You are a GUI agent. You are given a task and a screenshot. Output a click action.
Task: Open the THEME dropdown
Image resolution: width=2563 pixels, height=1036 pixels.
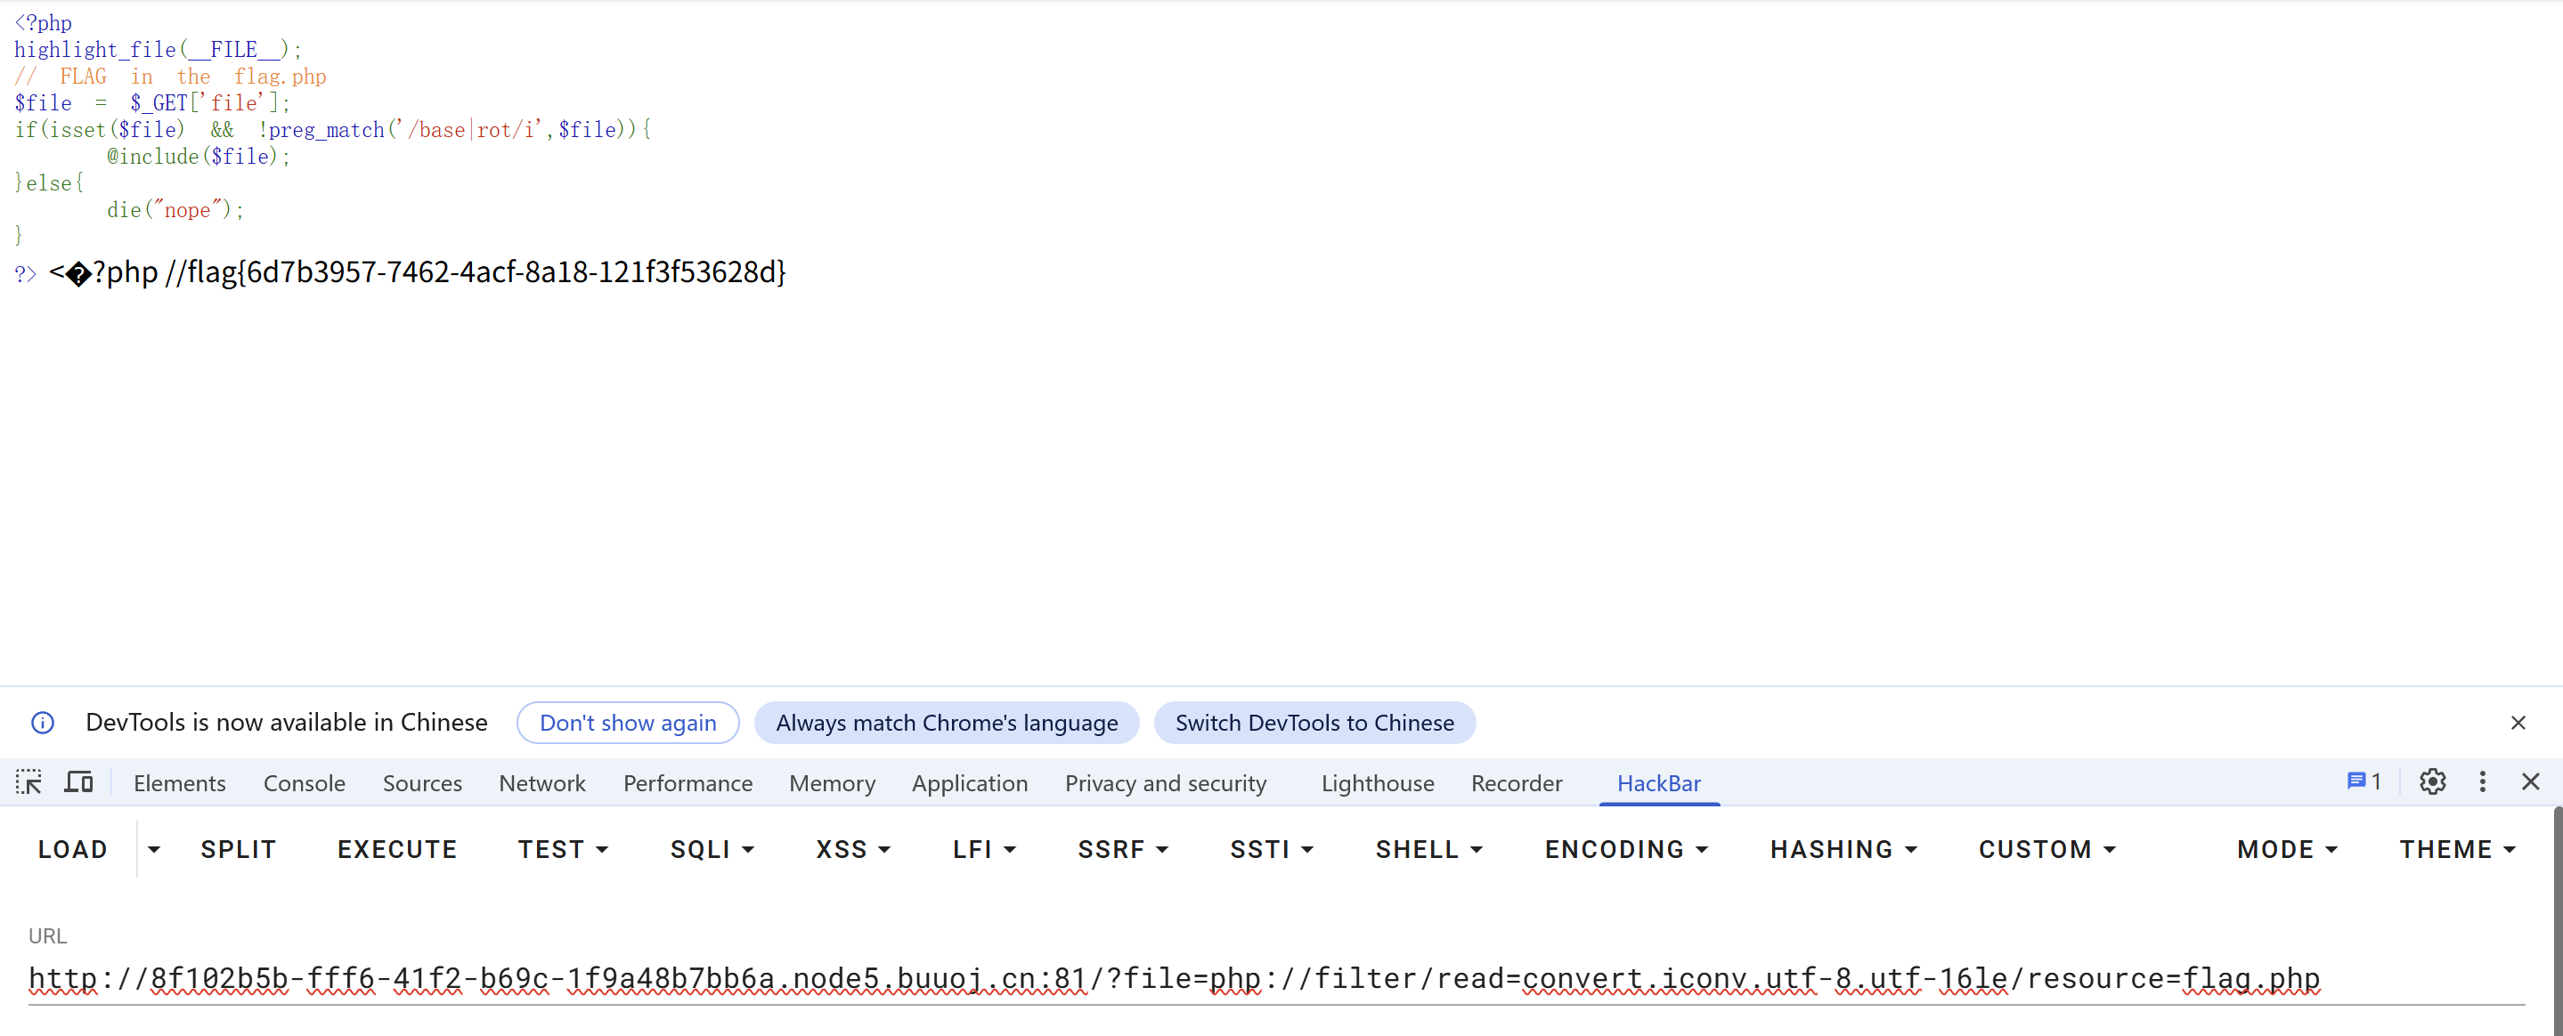point(2456,849)
